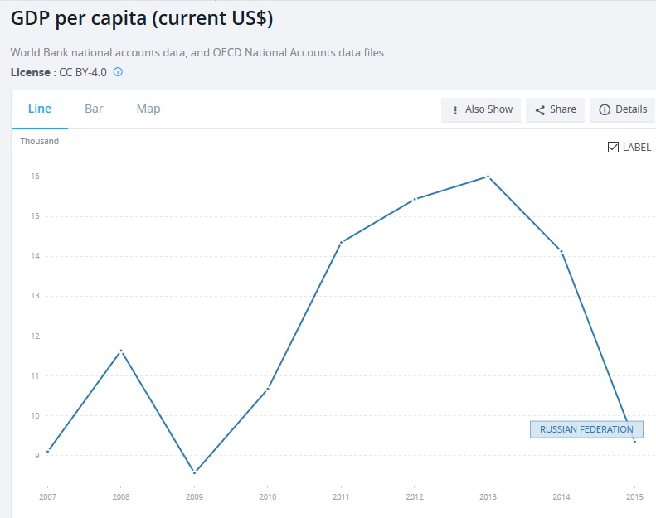Click the 2008 data point
The width and height of the screenshot is (656, 518).
pyautogui.click(x=121, y=351)
